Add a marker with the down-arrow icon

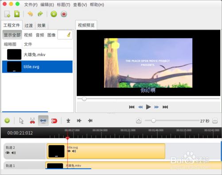pyautogui.click(x=68, y=121)
